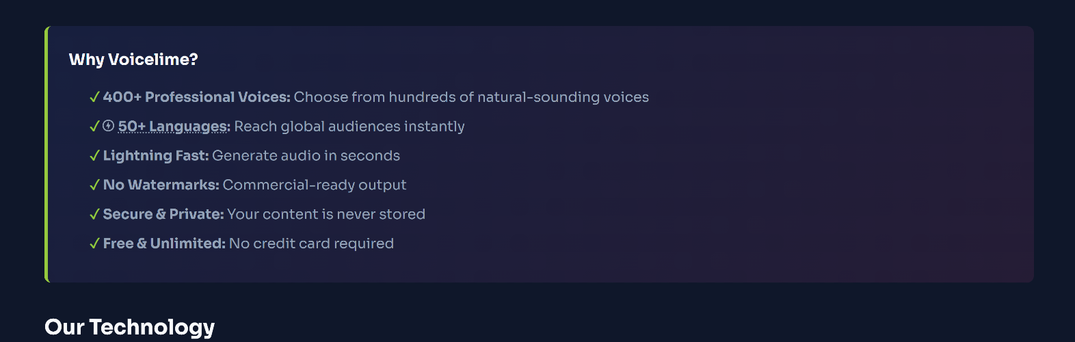
Task: Click the checkmark beside 50+ Languages
Action: [x=94, y=127]
